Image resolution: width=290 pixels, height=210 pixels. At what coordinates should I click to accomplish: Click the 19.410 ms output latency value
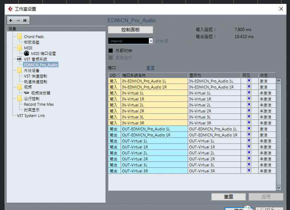point(244,37)
